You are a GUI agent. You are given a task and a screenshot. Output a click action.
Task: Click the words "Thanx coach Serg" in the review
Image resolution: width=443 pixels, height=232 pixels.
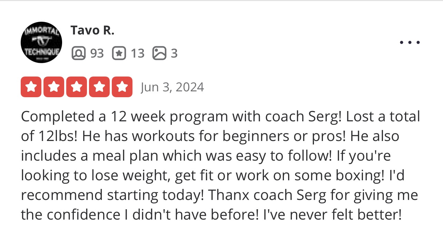pos(267,195)
